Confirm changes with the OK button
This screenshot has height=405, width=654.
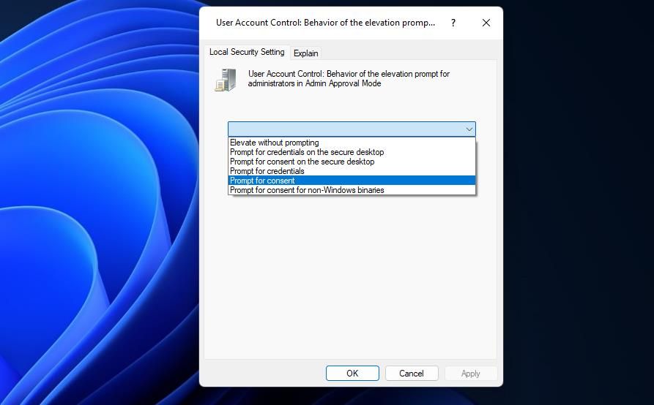tap(352, 374)
